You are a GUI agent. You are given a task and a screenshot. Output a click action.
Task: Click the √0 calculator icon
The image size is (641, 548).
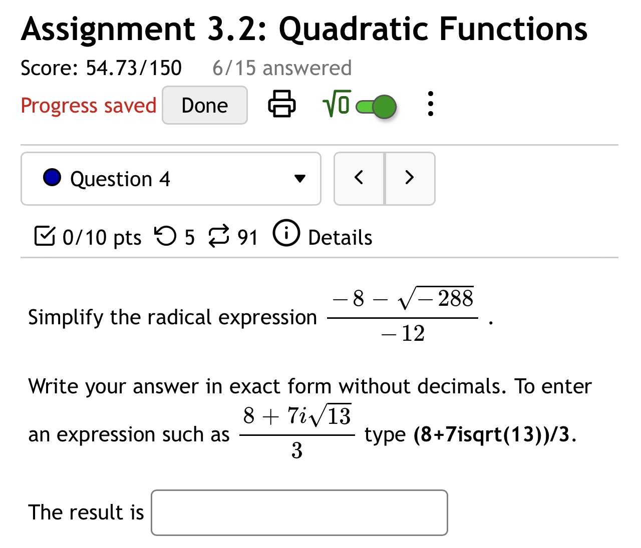(x=335, y=105)
